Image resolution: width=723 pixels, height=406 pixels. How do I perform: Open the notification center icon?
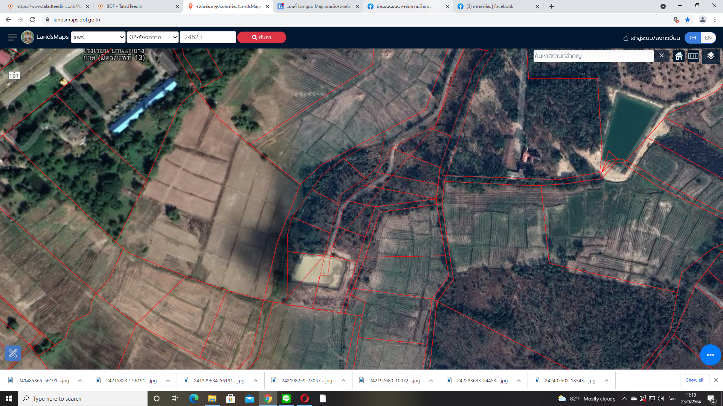711,399
